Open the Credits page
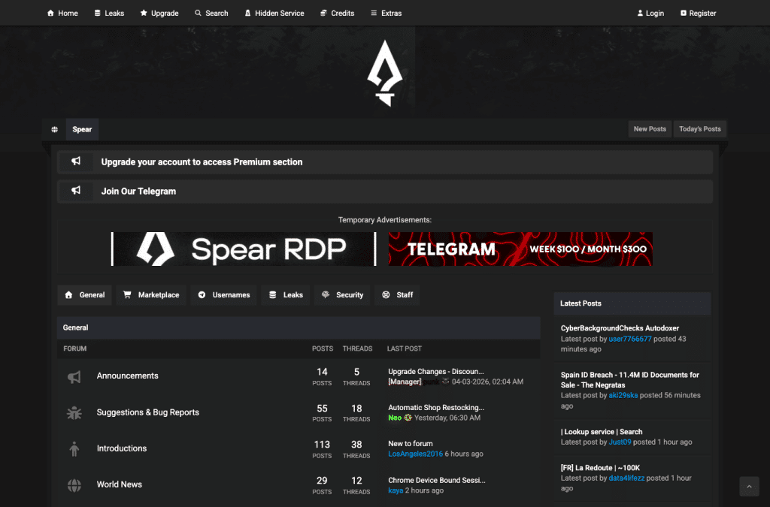770x507 pixels. click(337, 14)
